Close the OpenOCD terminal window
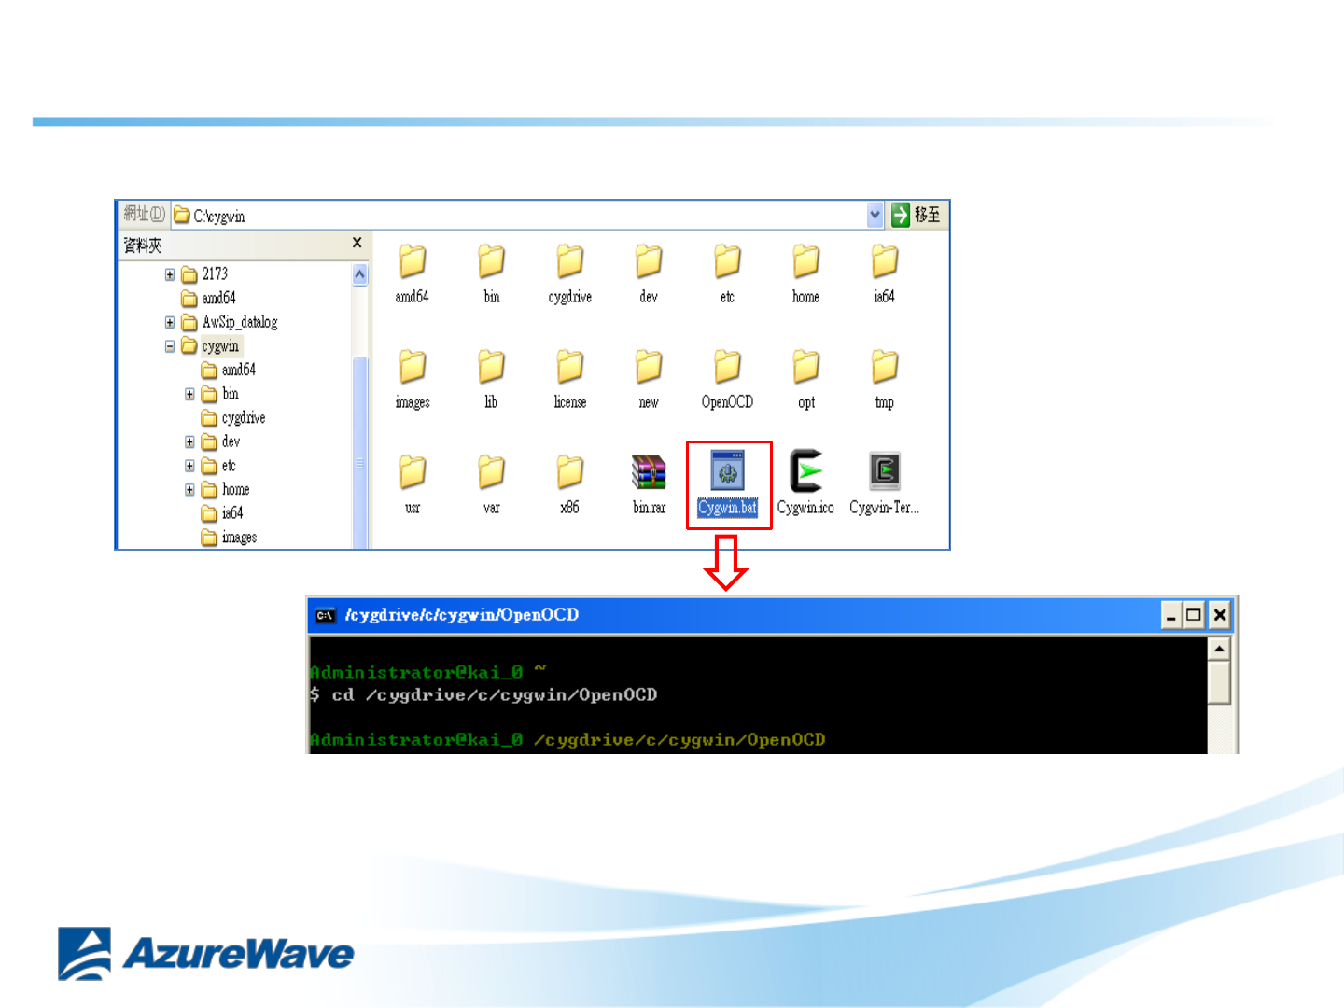Viewport: 1344px width, 1008px height. (1219, 615)
